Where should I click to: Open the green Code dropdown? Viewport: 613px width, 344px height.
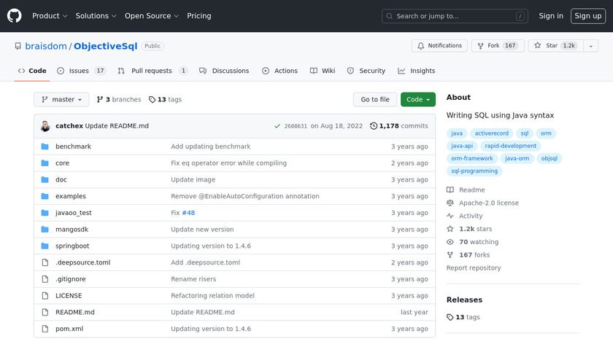coord(417,99)
